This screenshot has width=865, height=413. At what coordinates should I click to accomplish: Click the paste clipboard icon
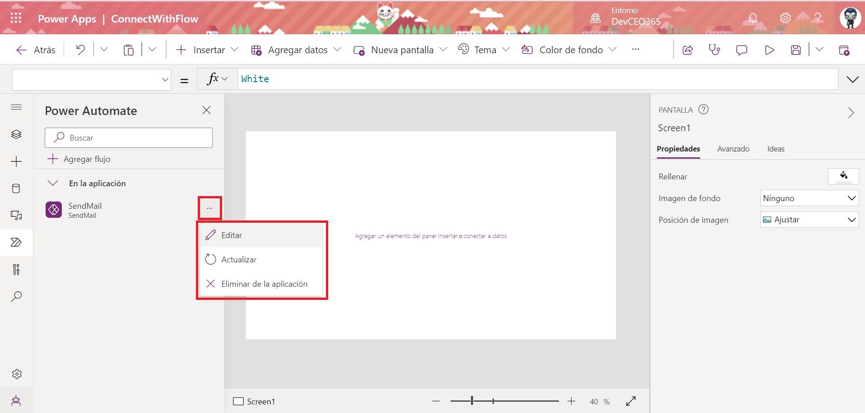(x=129, y=50)
